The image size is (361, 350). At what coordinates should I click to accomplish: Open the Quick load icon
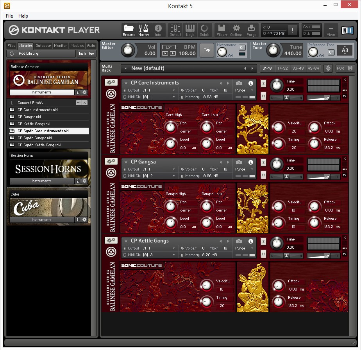point(204,30)
